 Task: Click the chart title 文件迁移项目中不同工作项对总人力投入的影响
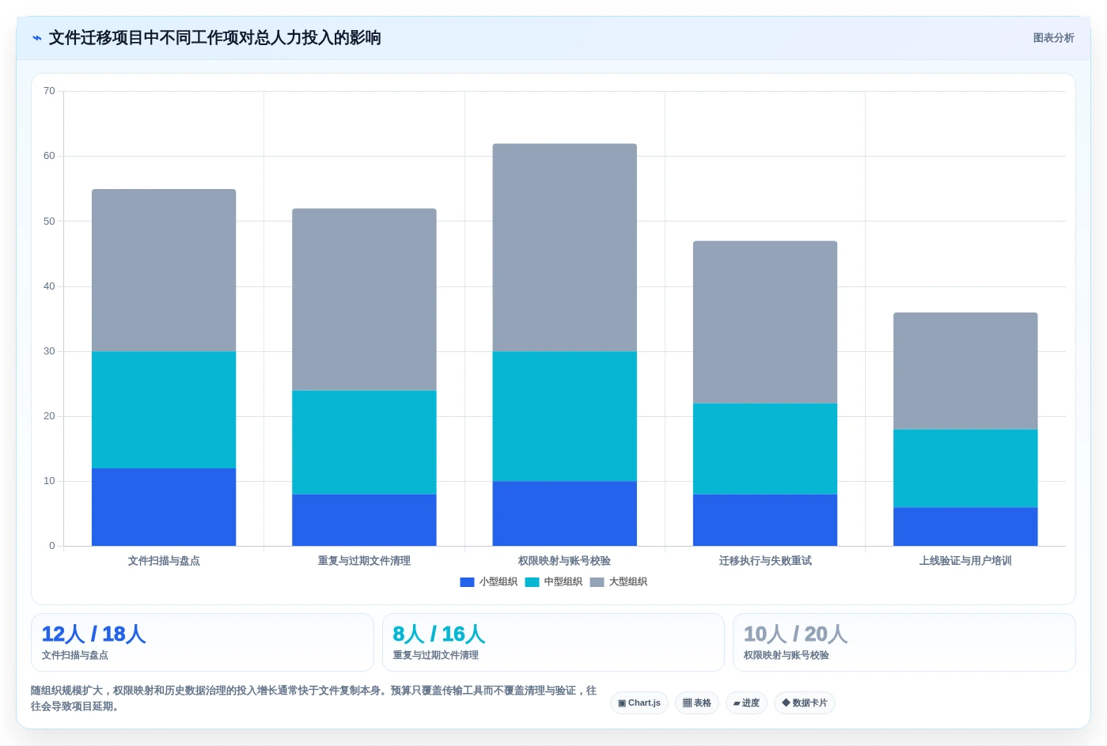click(215, 38)
